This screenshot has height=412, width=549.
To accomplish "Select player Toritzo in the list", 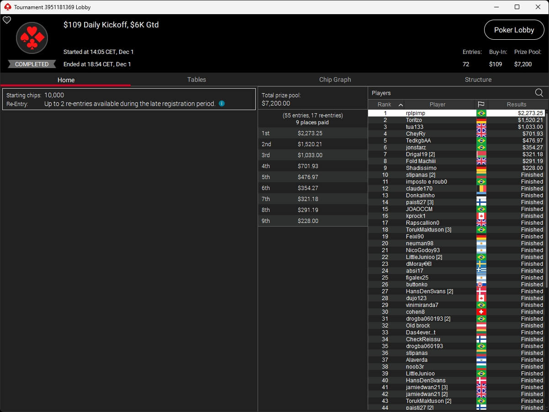I will coord(414,120).
